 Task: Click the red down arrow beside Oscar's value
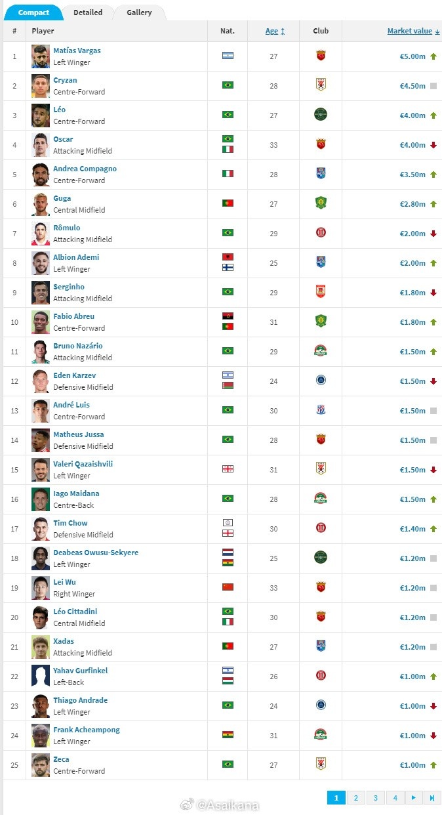coord(433,145)
